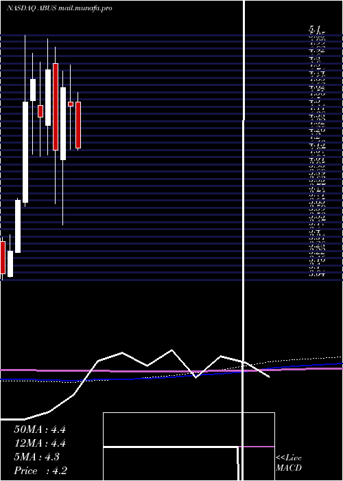This screenshot has width=343, height=481.
Task: Click the 5.1 top price axis label
Action: pyautogui.click(x=315, y=30)
